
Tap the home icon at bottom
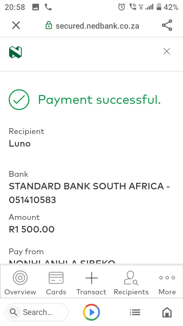167,312
